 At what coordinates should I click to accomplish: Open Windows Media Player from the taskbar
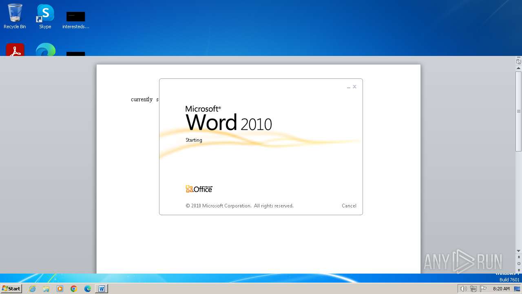click(60, 289)
